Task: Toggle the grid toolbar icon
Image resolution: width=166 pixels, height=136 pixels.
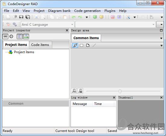Action: click(143, 17)
